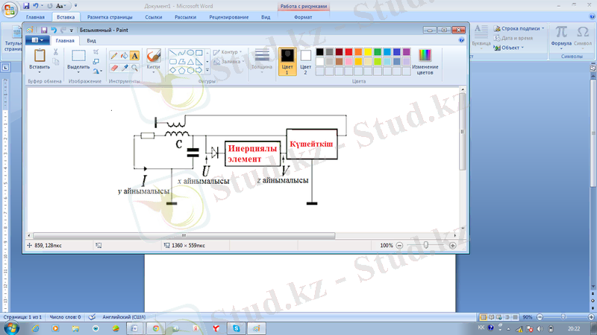Viewport: 597px width, 335px height.
Task: Expand the shapes gallery more arrow
Action: pos(207,70)
